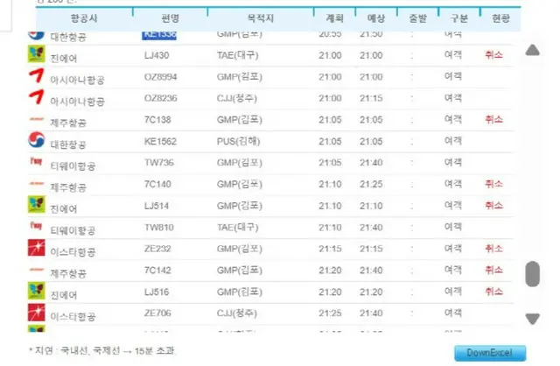The height and width of the screenshot is (366, 560).
Task: Click the 현황 column header
Action: (500, 18)
